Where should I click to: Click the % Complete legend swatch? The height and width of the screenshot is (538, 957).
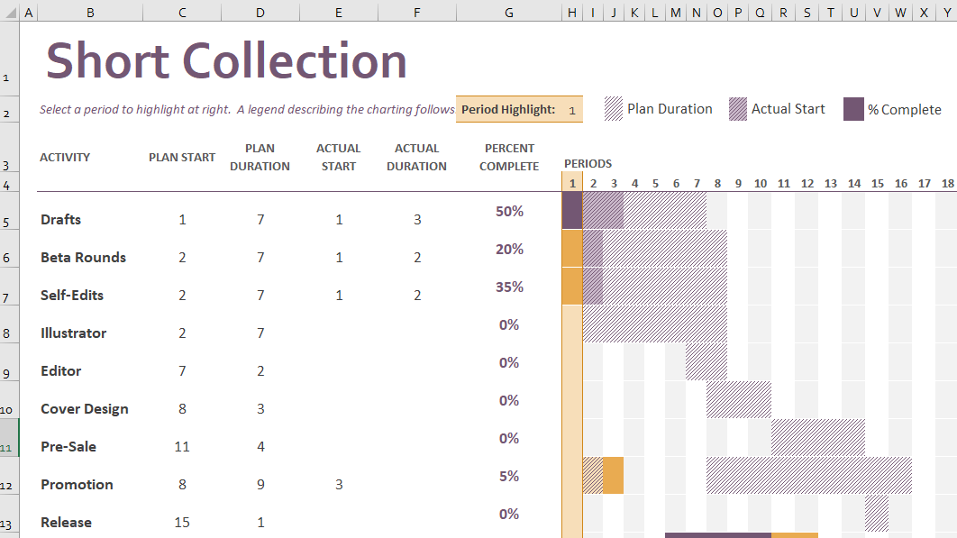tap(853, 109)
